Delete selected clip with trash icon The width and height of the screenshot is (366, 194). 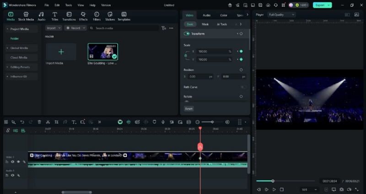coord(39,122)
